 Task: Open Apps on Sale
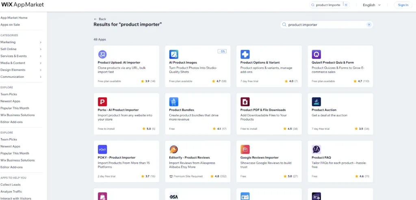coord(10,25)
